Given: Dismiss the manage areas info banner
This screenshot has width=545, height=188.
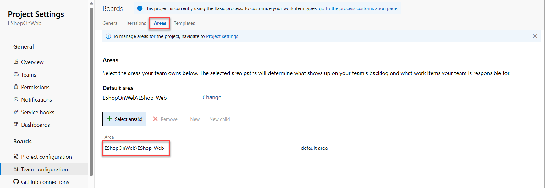Looking at the screenshot, I should point(535,36).
